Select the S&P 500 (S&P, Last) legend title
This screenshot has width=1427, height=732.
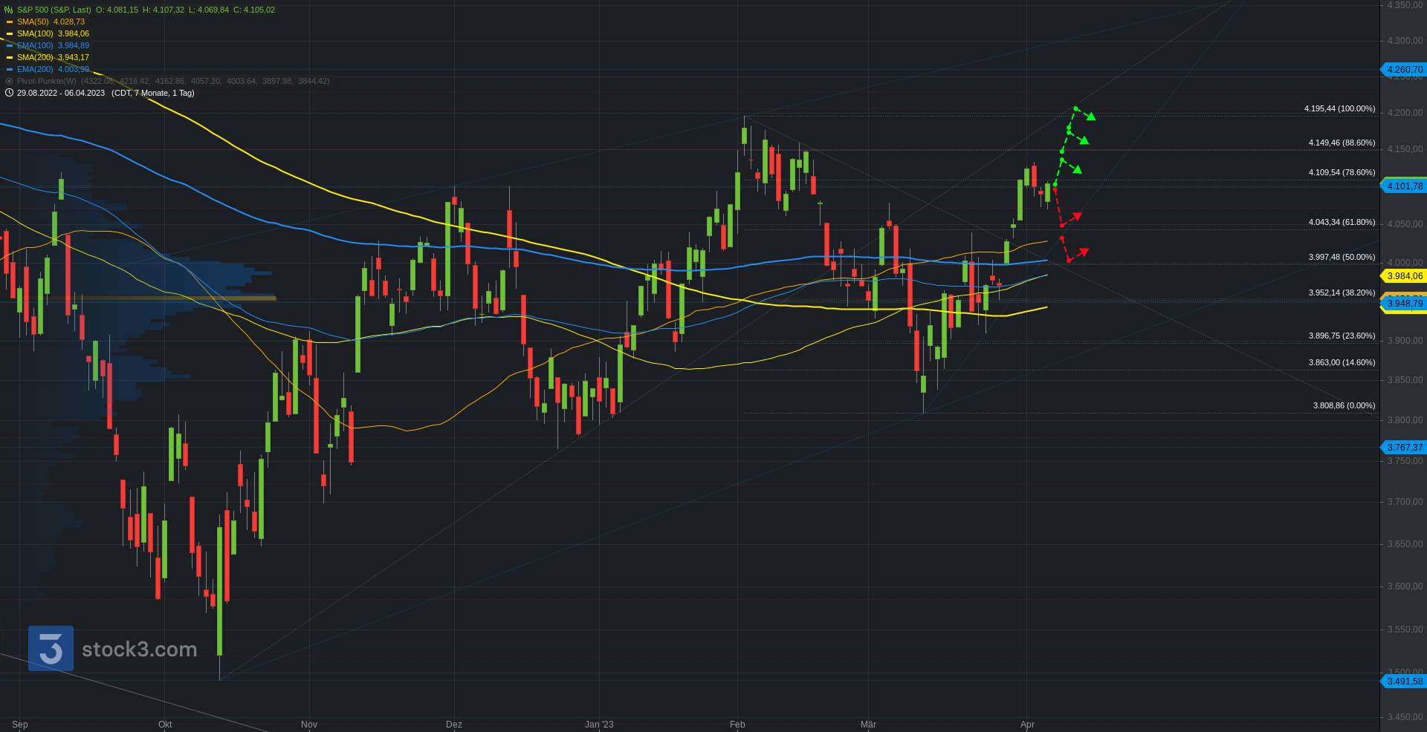[54, 10]
